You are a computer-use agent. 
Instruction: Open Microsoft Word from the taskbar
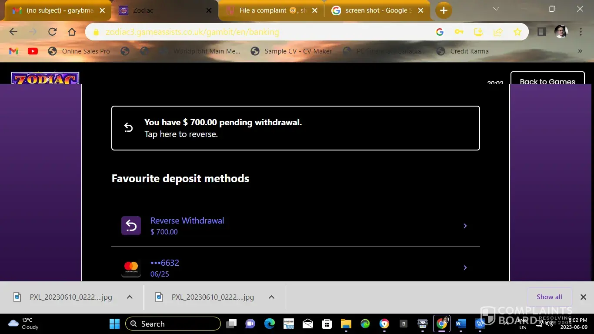(461, 324)
